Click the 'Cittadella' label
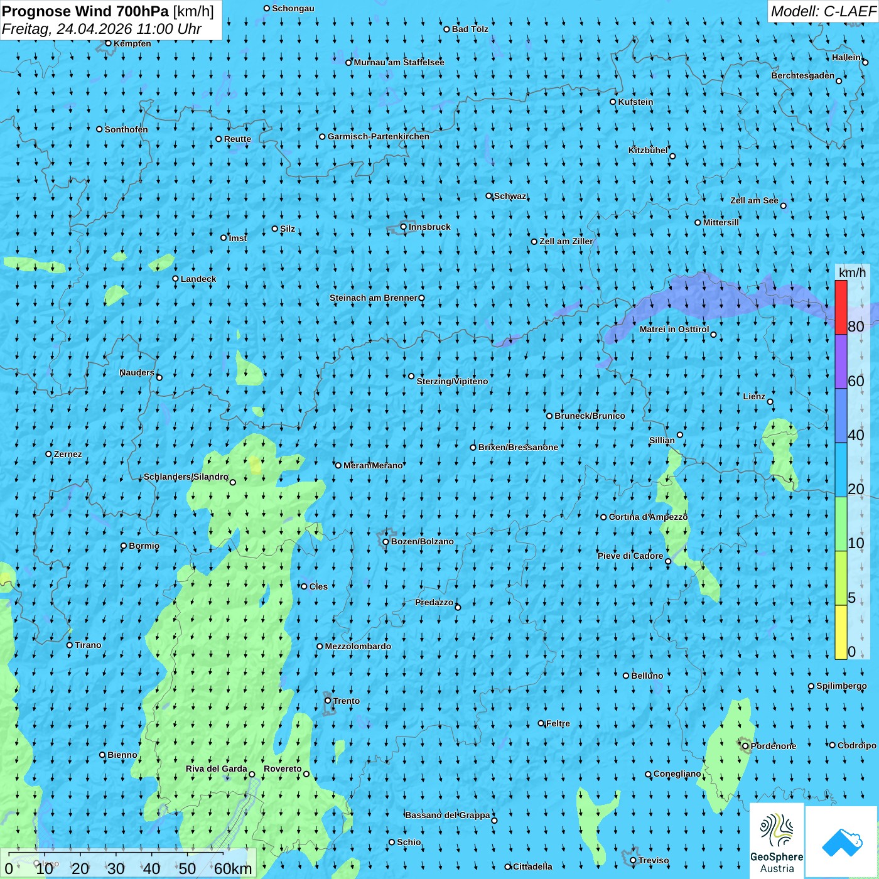The image size is (879, 879). click(x=532, y=866)
